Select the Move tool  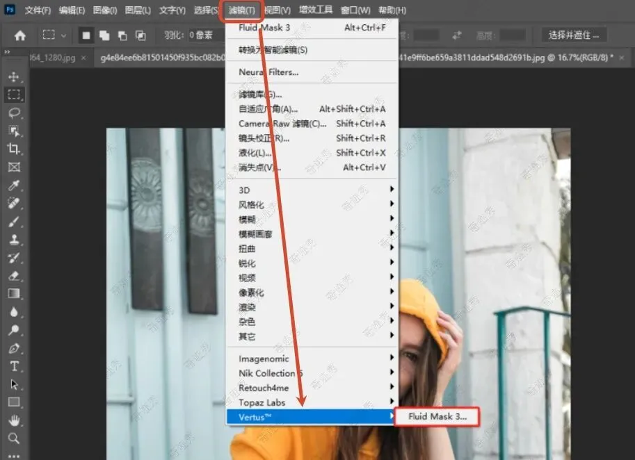pyautogui.click(x=14, y=77)
